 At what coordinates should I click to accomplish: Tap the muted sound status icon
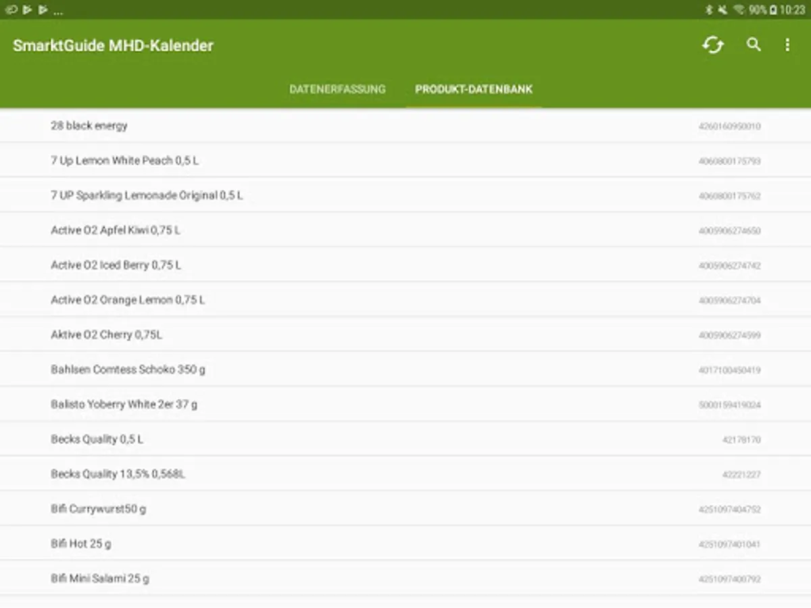723,9
